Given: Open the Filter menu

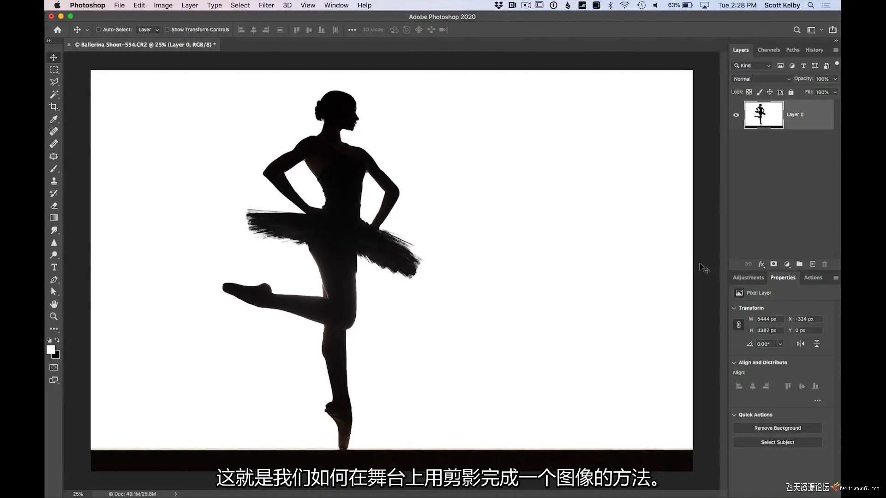Looking at the screenshot, I should [266, 5].
